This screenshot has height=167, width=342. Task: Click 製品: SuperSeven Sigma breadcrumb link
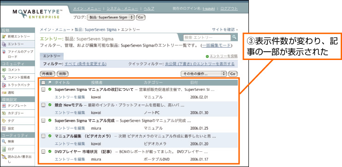pos(95,30)
